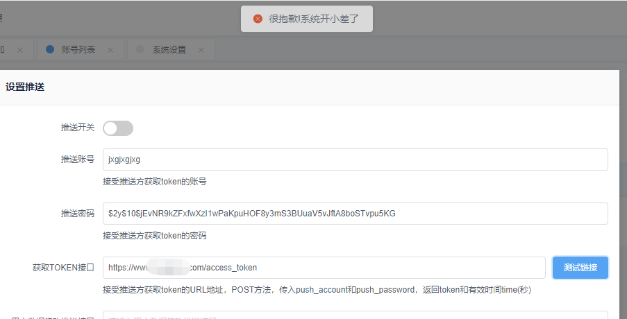Click the hint 接受推送方获取token的密码
This screenshot has height=319, width=627.
[154, 236]
